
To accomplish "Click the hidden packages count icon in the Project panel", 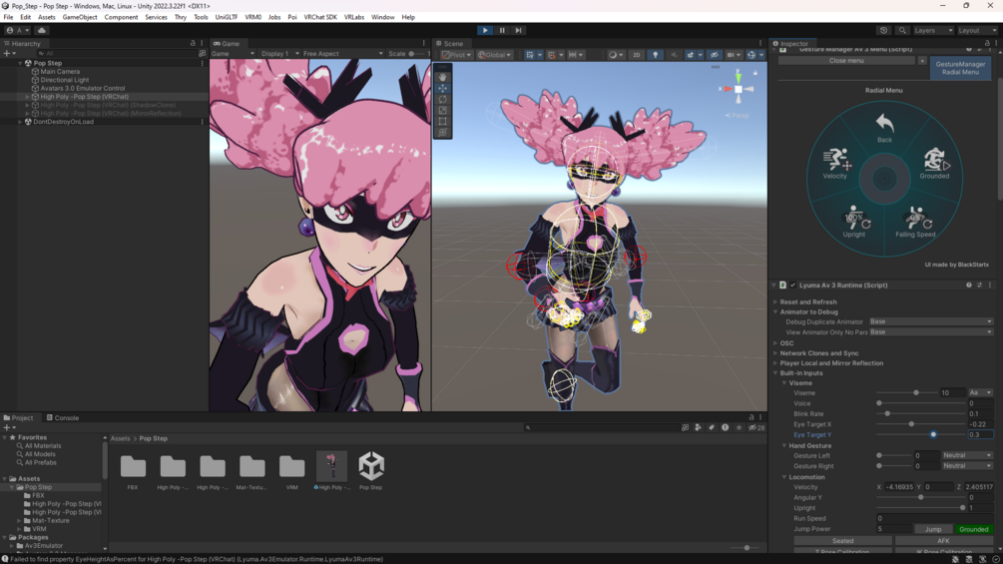I will pyautogui.click(x=756, y=428).
